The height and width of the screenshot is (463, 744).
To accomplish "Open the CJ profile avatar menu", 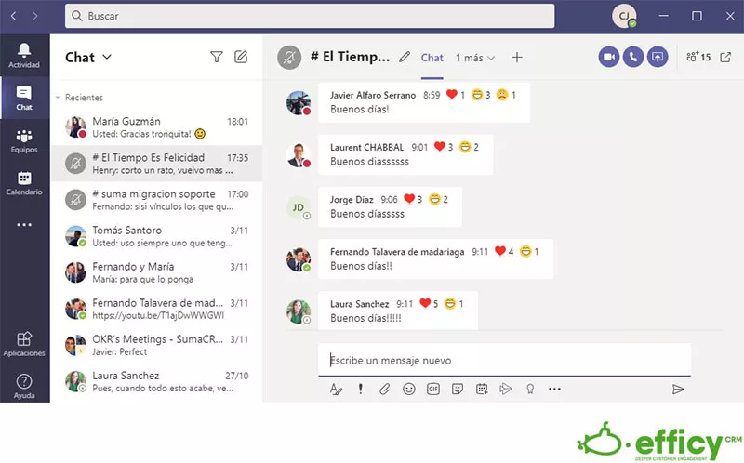I will (623, 16).
